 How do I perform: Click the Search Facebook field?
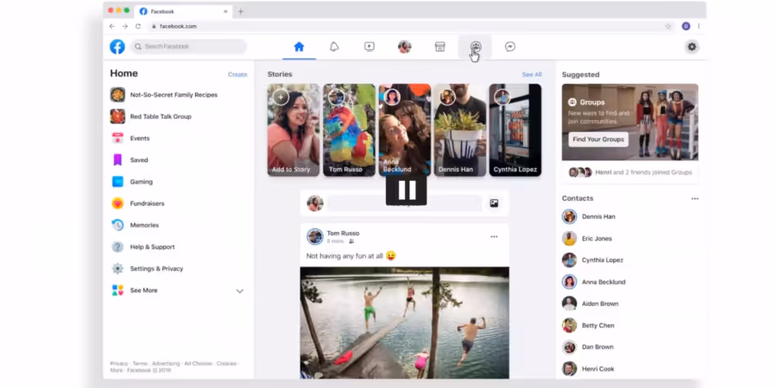tap(188, 47)
